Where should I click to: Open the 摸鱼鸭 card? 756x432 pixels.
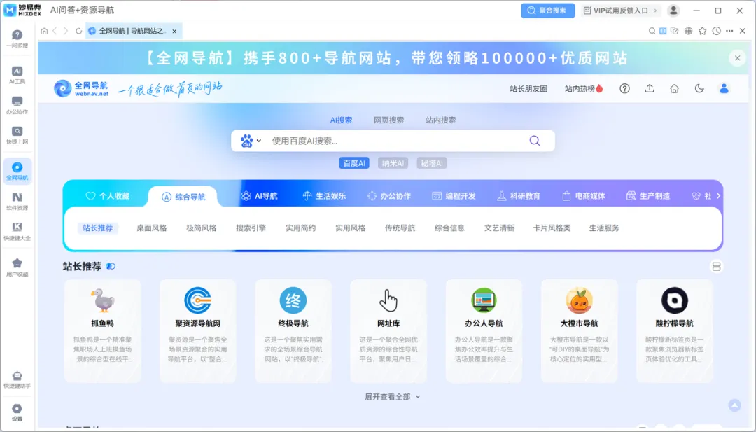(x=102, y=330)
